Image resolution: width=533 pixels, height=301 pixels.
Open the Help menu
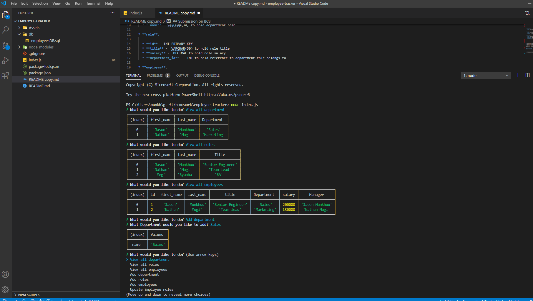109,3
